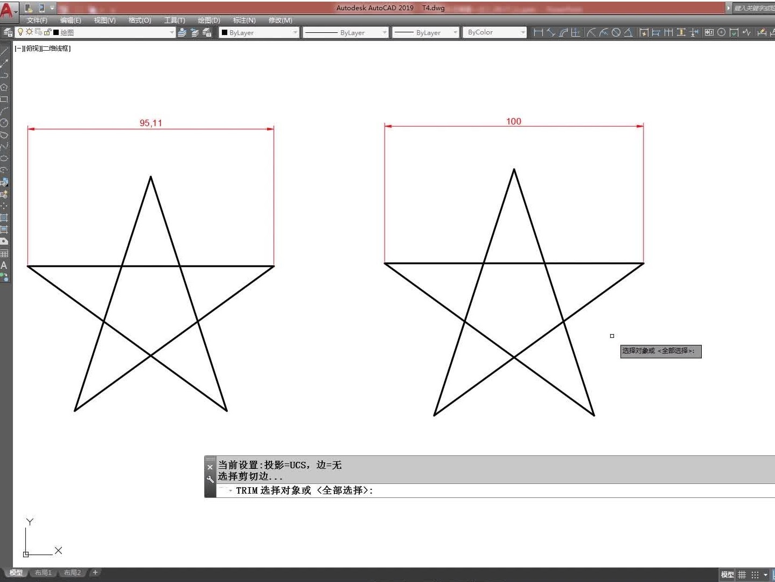The width and height of the screenshot is (775, 582).
Task: Select the Polygon drawing tool
Action: click(x=4, y=87)
